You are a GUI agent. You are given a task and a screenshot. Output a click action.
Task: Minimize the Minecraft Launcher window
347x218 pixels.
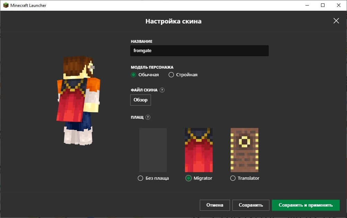pyautogui.click(x=307, y=5)
